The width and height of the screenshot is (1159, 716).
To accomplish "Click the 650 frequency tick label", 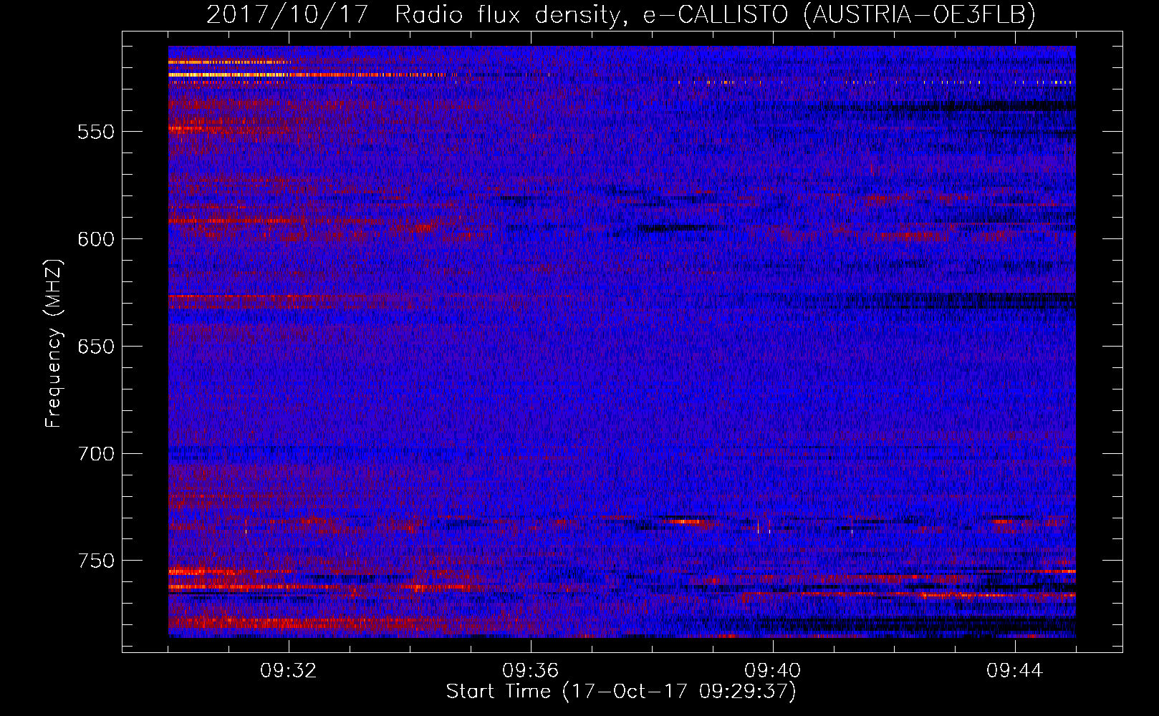I will pyautogui.click(x=96, y=347).
